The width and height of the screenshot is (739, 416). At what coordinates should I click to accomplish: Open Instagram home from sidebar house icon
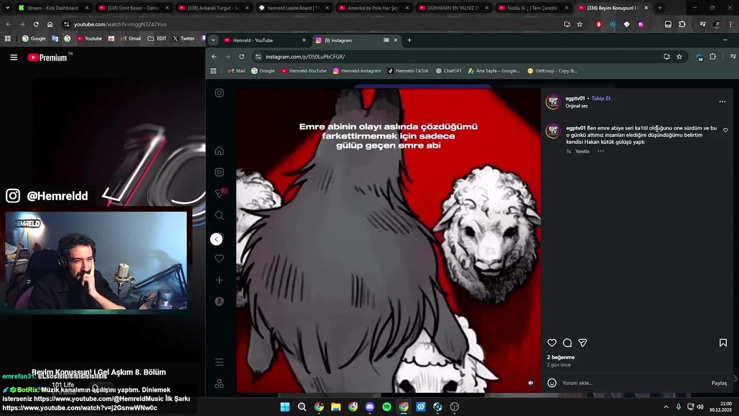click(x=219, y=151)
